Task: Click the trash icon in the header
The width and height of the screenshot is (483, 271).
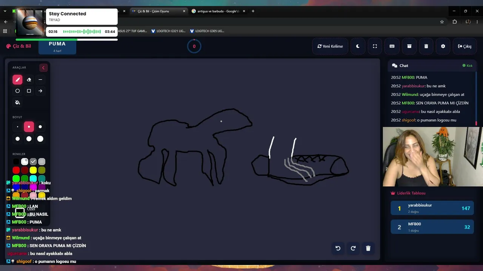Action: tap(426, 46)
